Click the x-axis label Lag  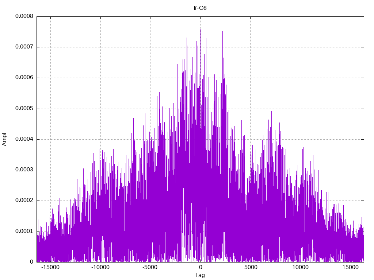coord(200,275)
